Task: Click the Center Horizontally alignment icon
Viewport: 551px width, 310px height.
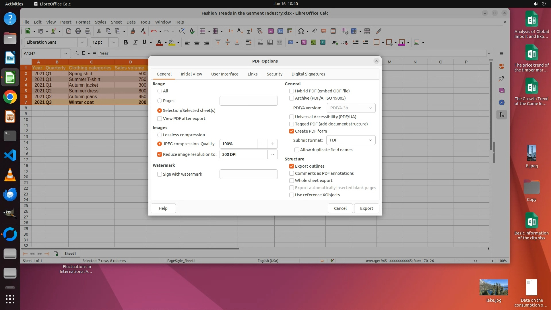Action: pos(197,42)
